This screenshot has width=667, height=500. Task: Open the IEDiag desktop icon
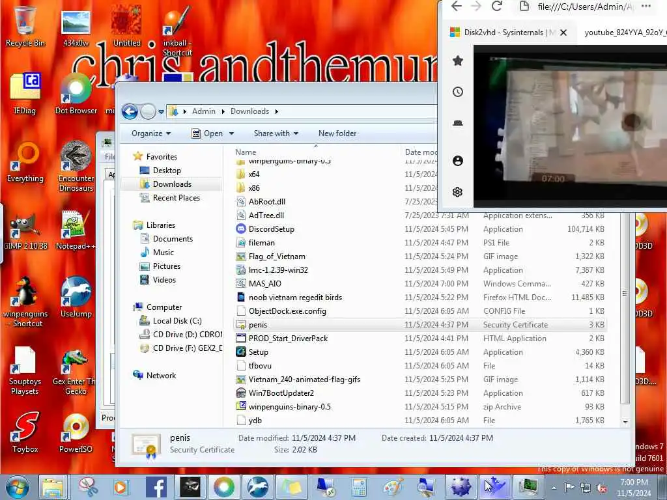click(x=25, y=94)
